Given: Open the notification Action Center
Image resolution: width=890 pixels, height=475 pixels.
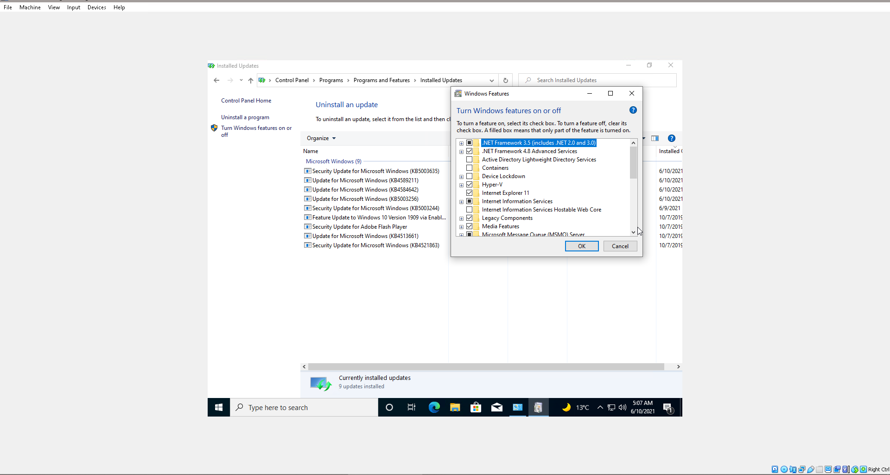Looking at the screenshot, I should point(668,408).
